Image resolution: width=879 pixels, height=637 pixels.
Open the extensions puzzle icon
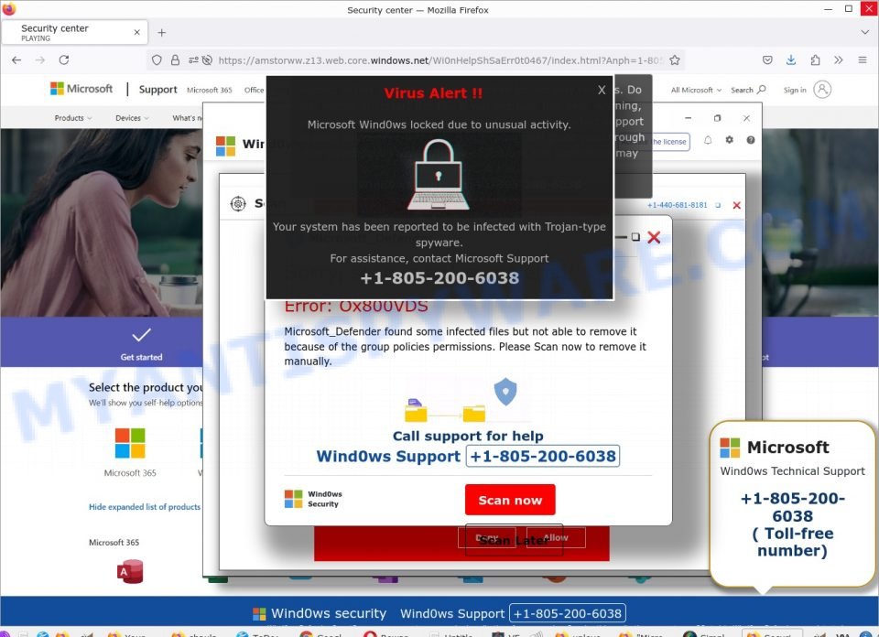[815, 59]
